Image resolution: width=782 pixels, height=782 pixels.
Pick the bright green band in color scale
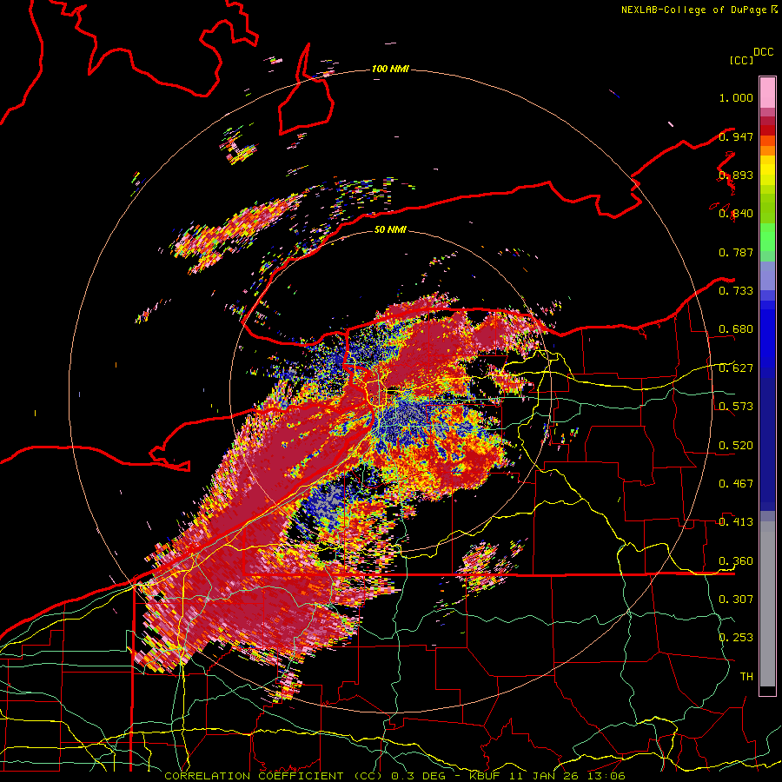[767, 237]
